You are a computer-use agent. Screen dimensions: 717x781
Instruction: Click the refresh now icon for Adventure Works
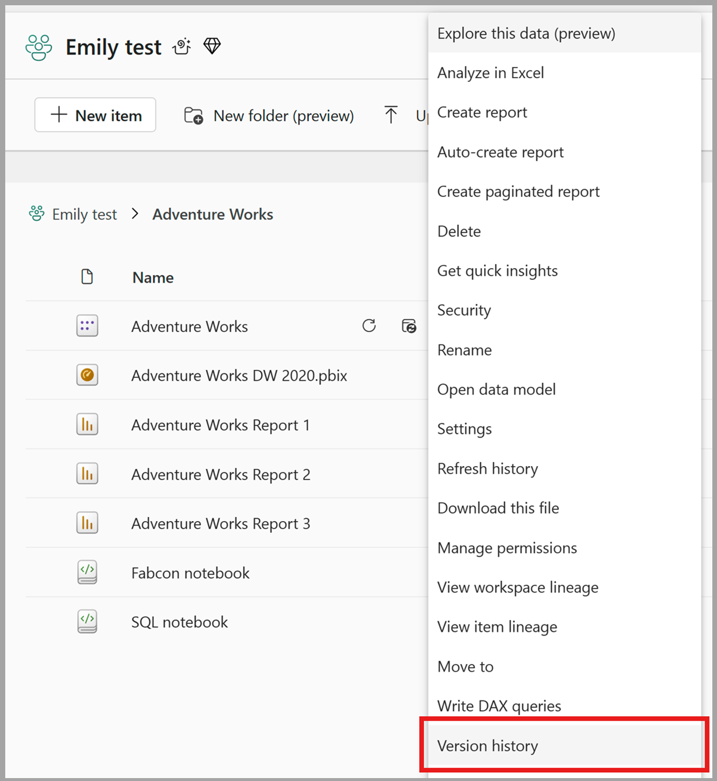pos(369,326)
